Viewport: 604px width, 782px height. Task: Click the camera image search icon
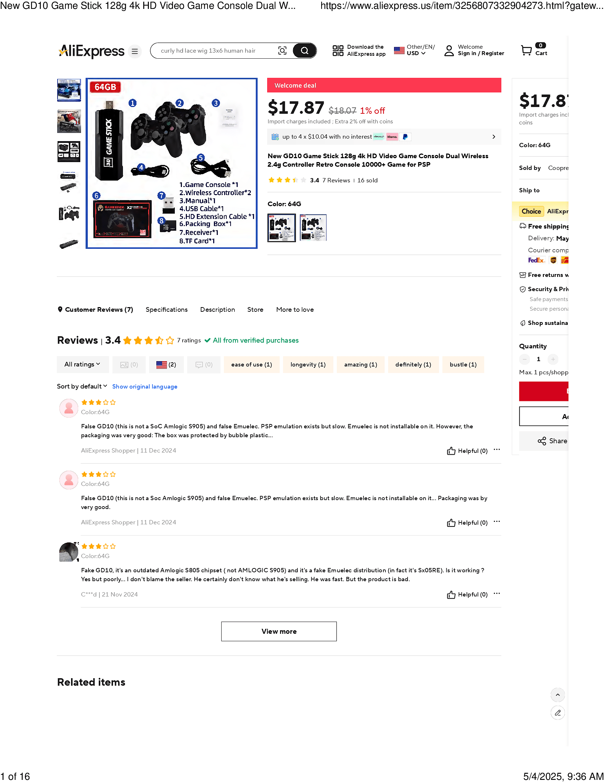click(x=282, y=50)
